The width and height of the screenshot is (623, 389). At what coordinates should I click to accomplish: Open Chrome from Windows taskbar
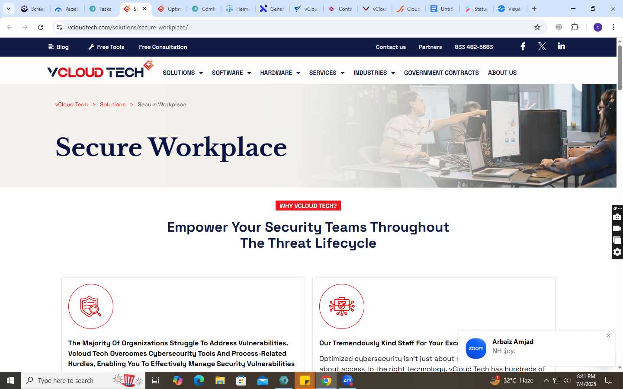pyautogui.click(x=327, y=380)
